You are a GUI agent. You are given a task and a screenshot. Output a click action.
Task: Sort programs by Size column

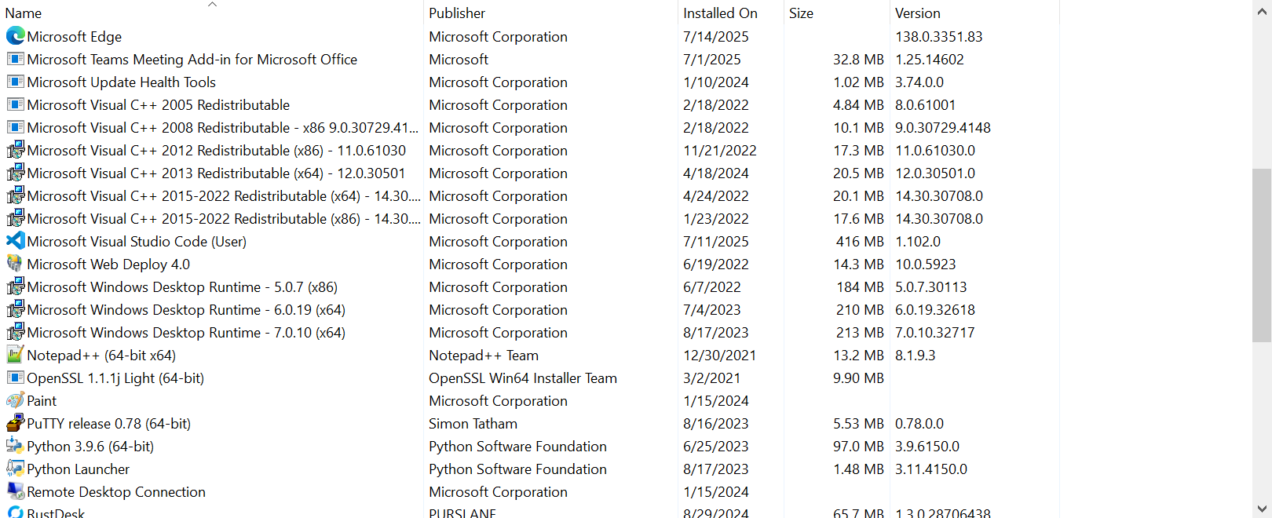coord(801,13)
